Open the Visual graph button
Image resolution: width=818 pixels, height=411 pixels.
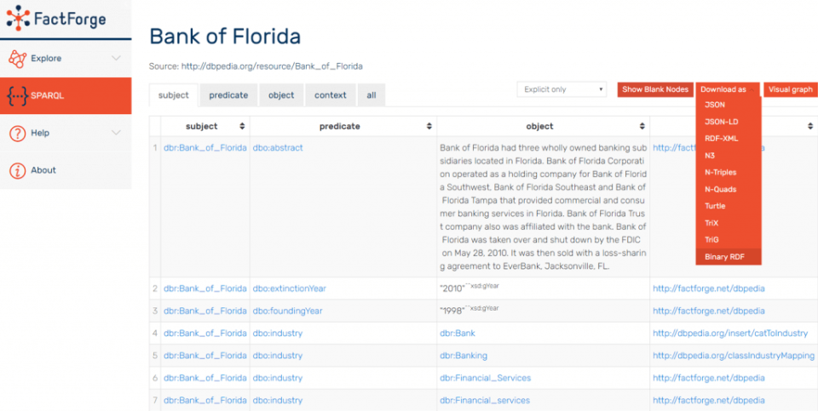point(791,89)
